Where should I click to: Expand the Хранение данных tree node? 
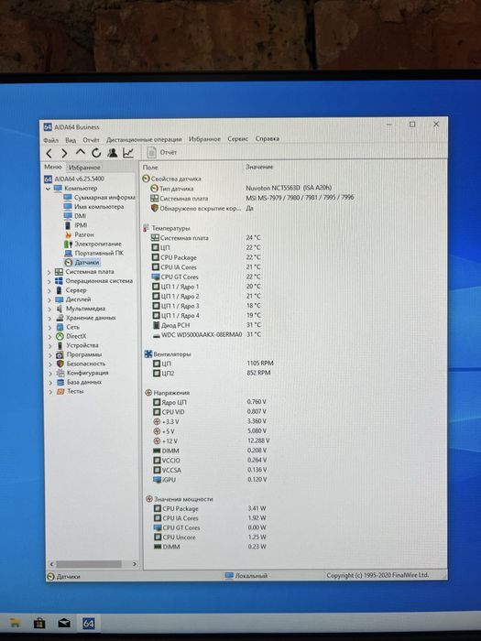click(x=49, y=318)
